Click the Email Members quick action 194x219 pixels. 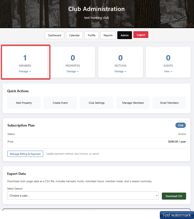(169, 103)
